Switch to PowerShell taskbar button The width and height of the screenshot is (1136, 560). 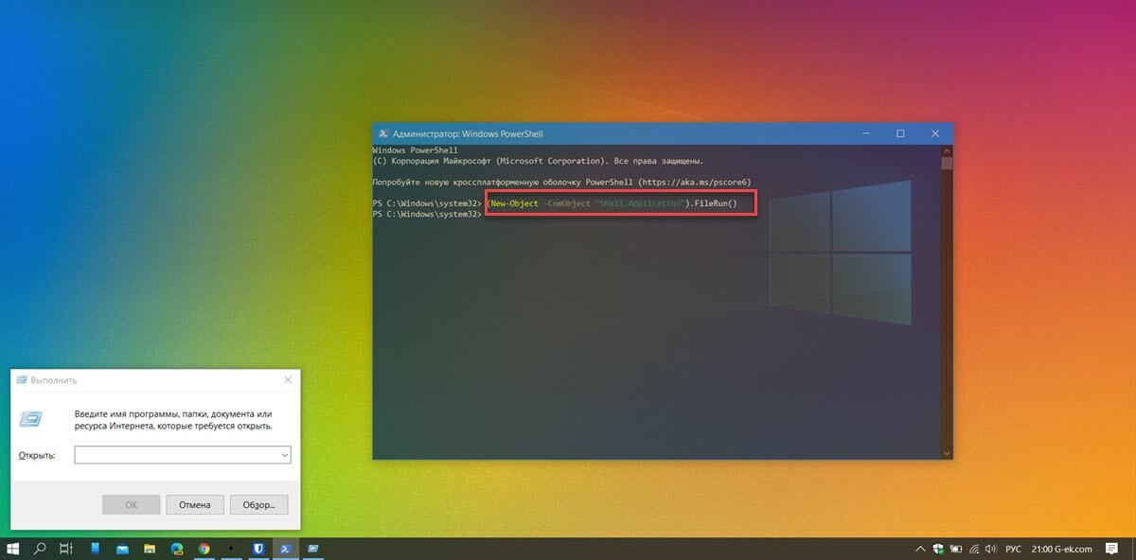[285, 549]
